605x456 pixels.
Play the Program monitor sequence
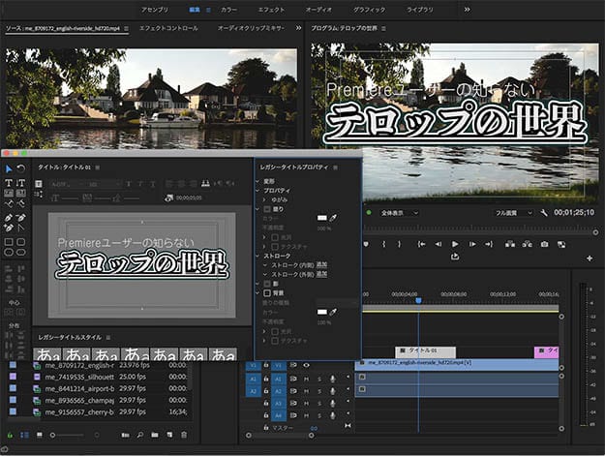click(455, 244)
